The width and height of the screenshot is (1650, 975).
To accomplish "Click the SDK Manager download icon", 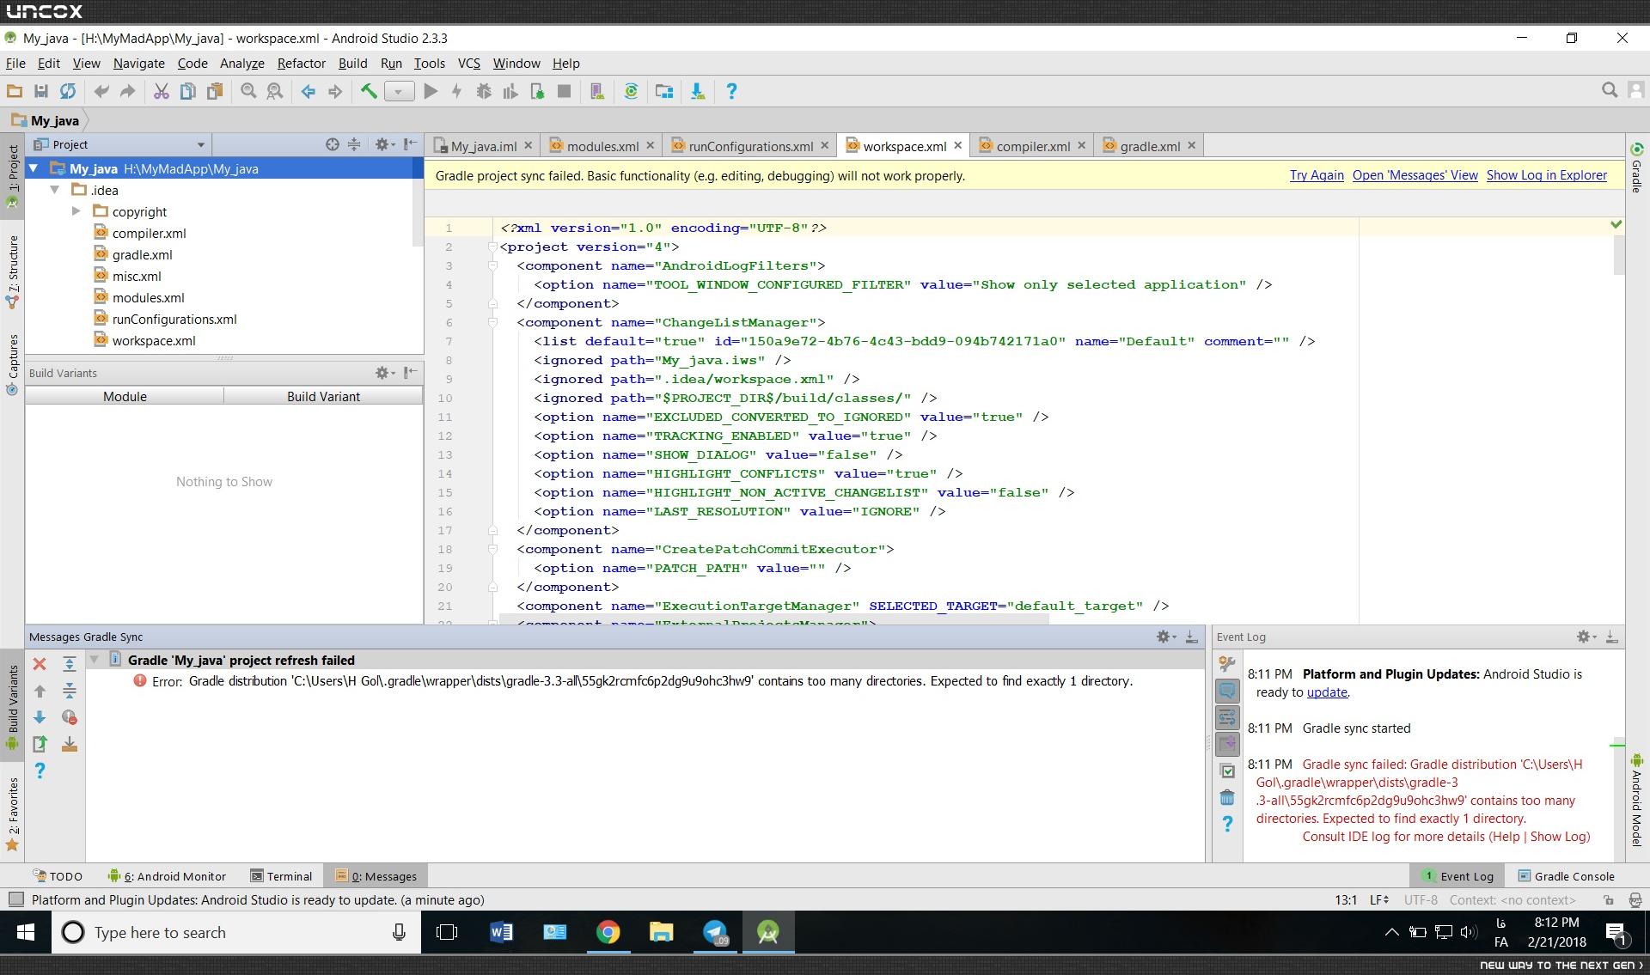I will pyautogui.click(x=698, y=91).
